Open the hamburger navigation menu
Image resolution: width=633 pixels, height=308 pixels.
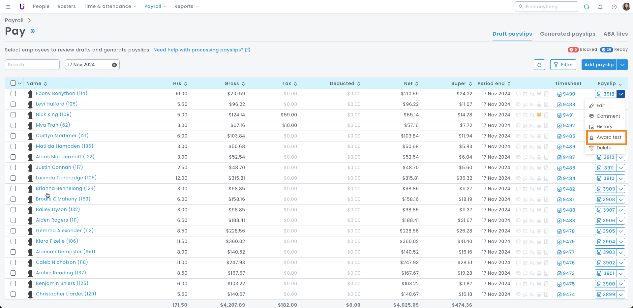(8, 7)
